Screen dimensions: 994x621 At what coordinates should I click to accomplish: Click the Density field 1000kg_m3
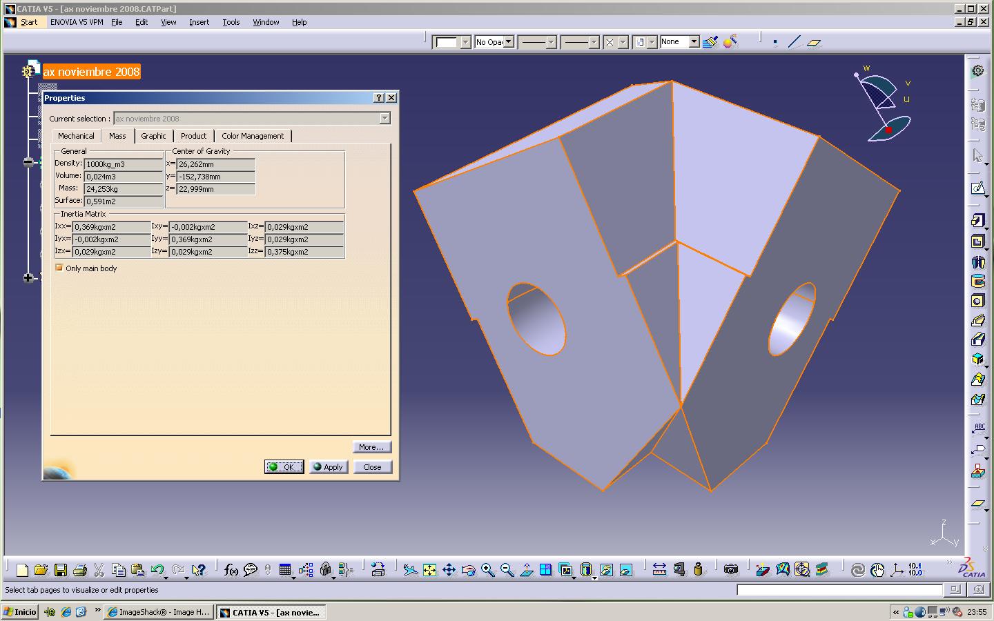tap(124, 164)
